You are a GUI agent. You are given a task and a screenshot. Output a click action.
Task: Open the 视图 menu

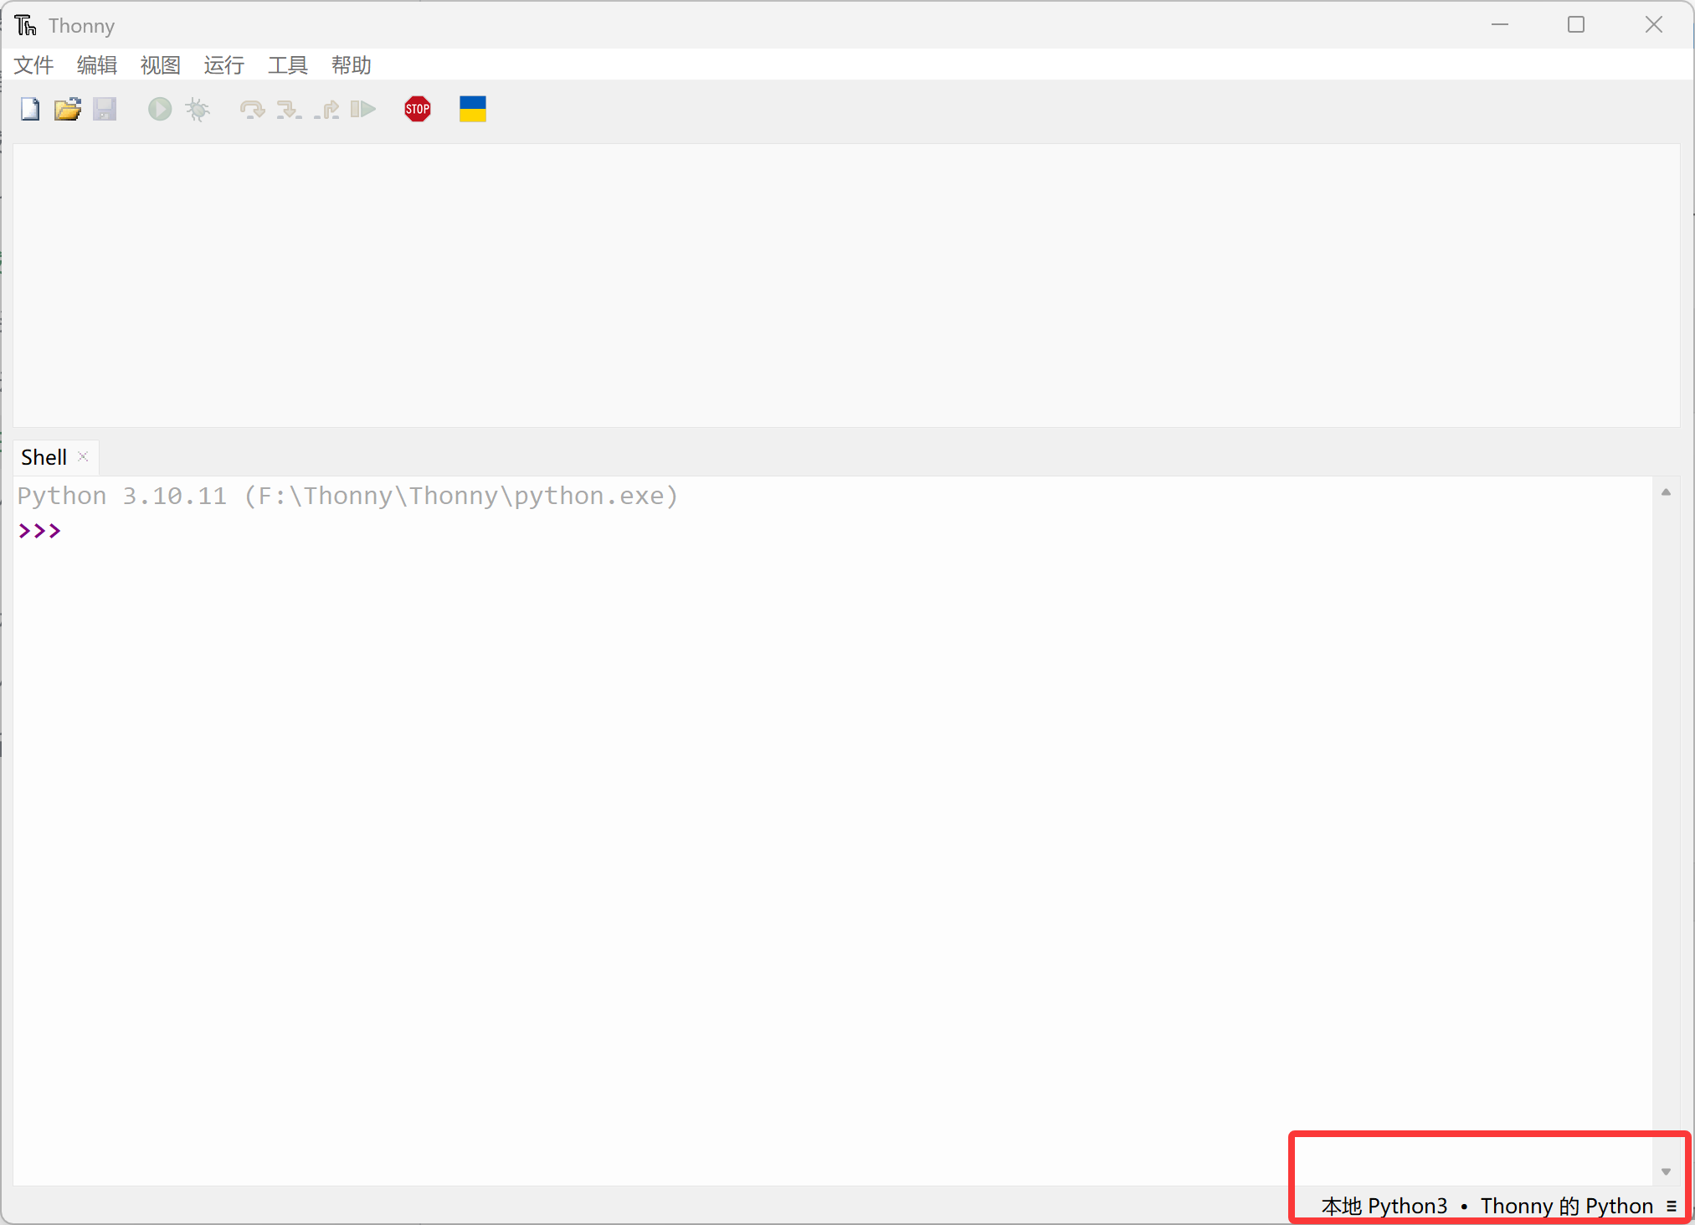tap(161, 65)
